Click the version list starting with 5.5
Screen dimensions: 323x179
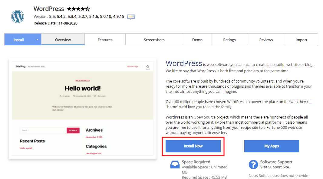[87, 16]
